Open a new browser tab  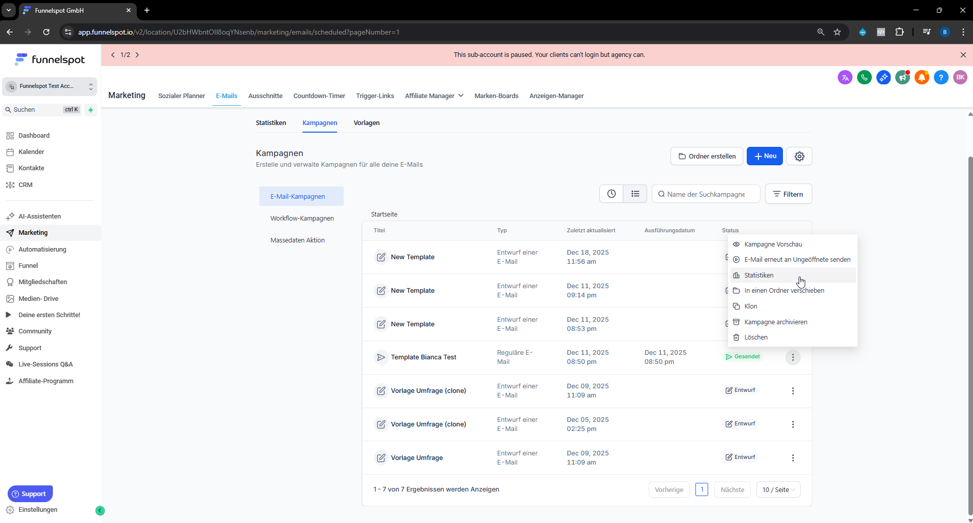point(147,10)
